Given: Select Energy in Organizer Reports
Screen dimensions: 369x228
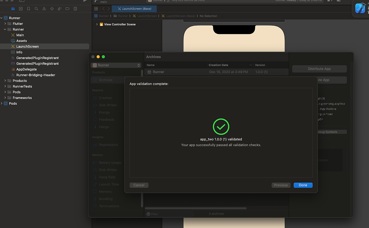Looking at the screenshot, I should tap(104, 112).
